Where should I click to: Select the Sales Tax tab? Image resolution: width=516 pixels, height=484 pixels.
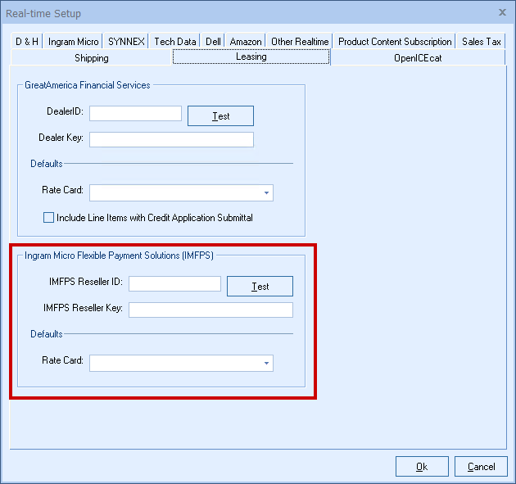click(x=481, y=42)
